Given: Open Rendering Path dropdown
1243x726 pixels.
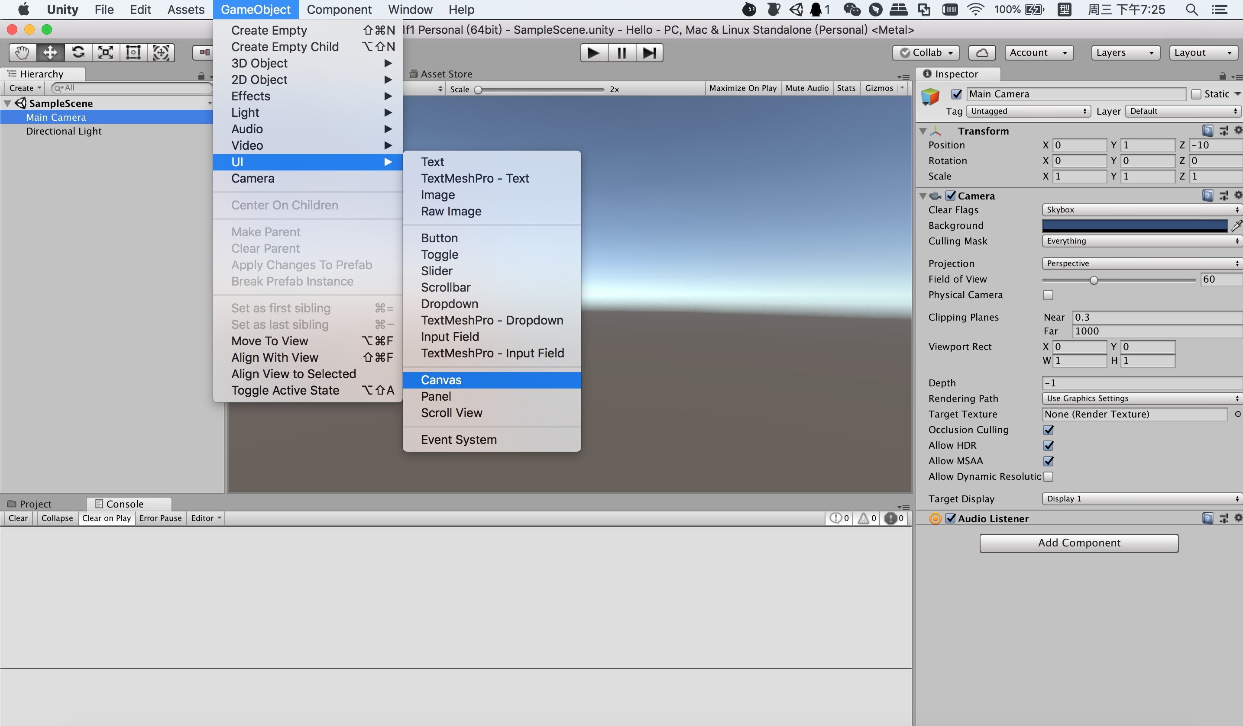Looking at the screenshot, I should point(1142,398).
